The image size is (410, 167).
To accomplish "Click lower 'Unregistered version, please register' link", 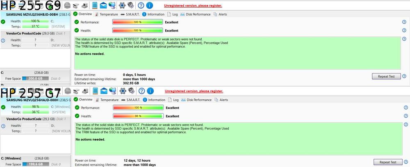I will click(194, 91).
